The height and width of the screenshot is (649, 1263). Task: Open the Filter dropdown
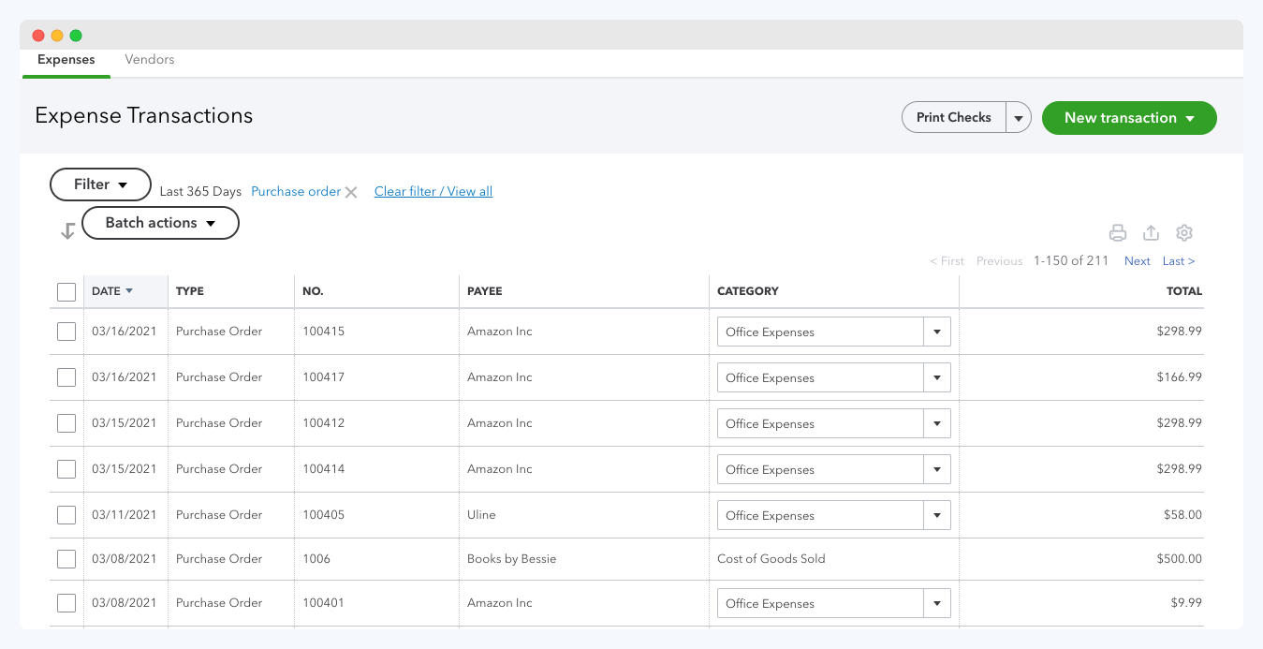click(x=100, y=184)
